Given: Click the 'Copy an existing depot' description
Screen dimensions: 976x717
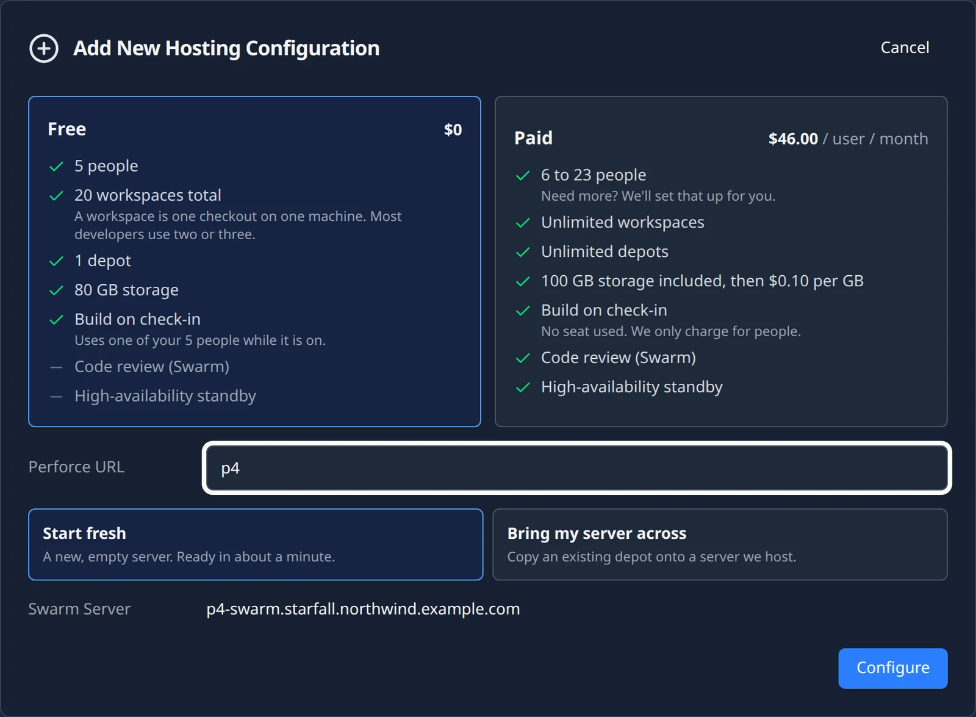Looking at the screenshot, I should click(651, 557).
